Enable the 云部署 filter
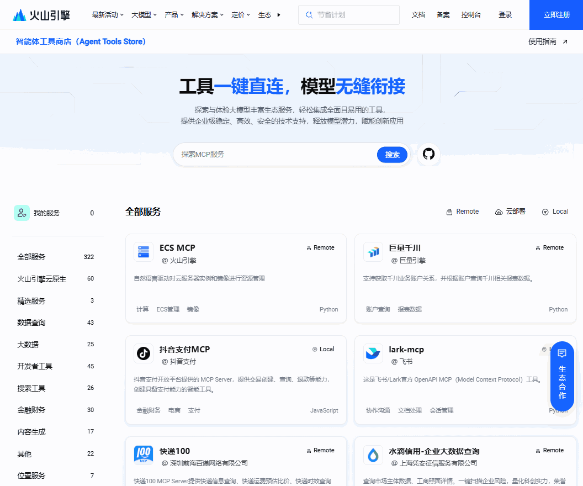Viewport: 583px width, 486px height. (x=510, y=212)
